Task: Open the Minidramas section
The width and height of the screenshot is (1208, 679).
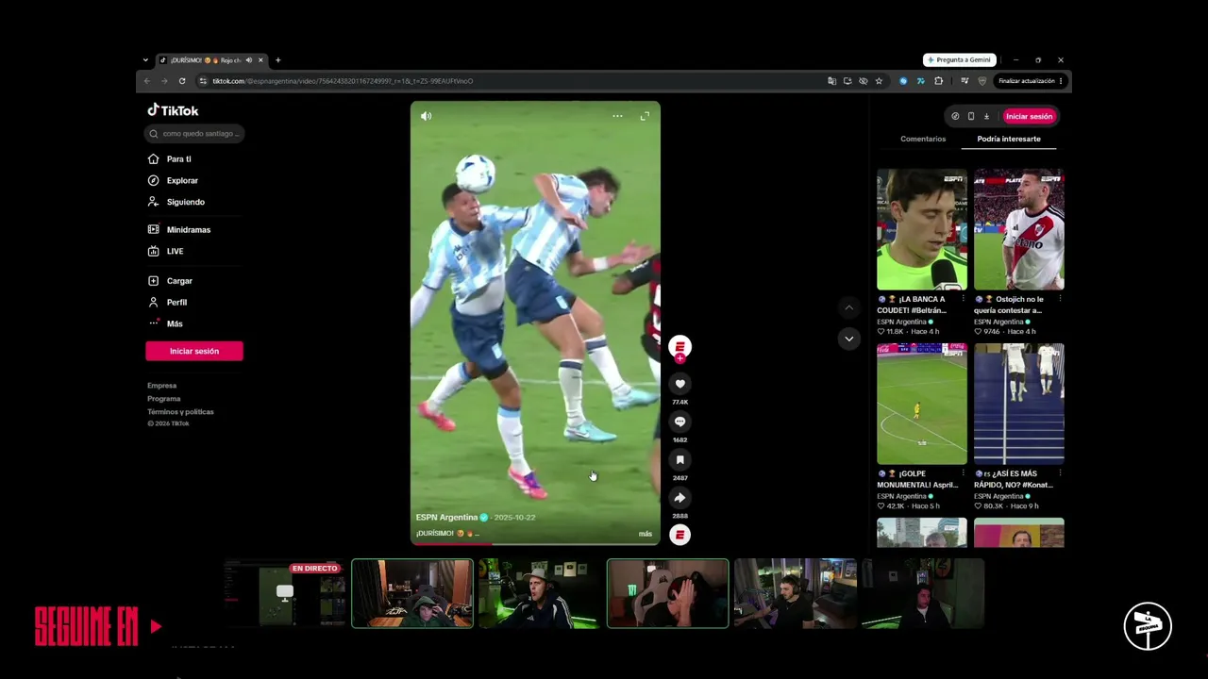Action: (179, 230)
